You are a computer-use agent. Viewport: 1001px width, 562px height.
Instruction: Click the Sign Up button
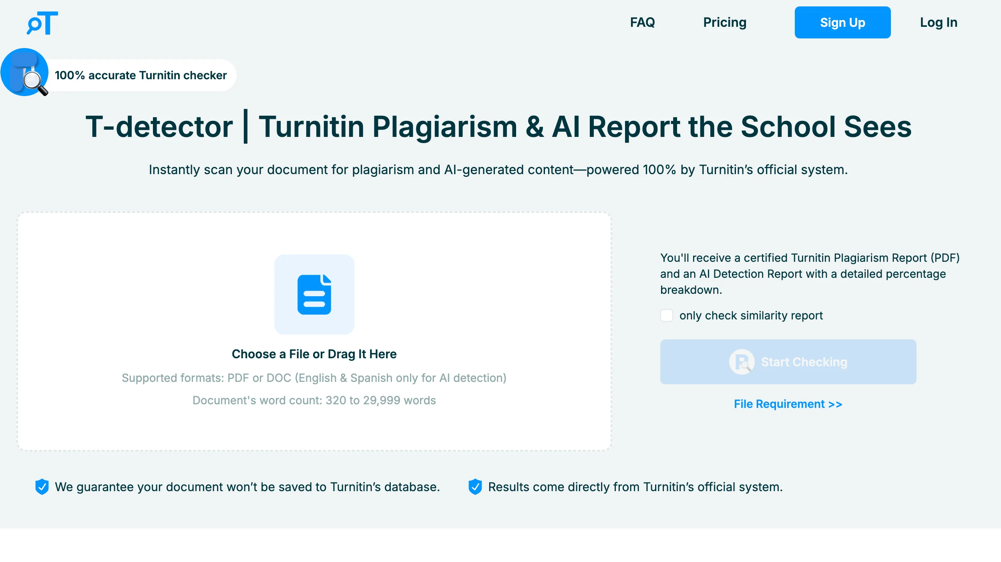[x=843, y=22]
